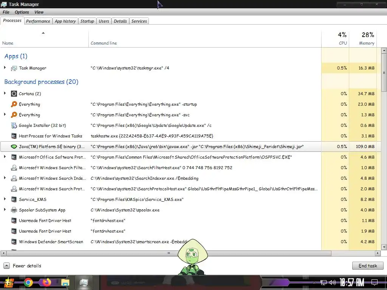This screenshot has height=290, width=387.
Task: Click the Background processes (20) heading
Action: [41, 82]
